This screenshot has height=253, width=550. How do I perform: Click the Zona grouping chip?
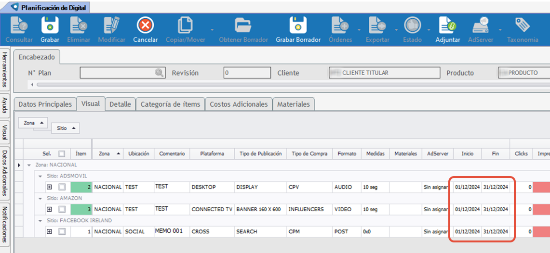pyautogui.click(x=33, y=123)
